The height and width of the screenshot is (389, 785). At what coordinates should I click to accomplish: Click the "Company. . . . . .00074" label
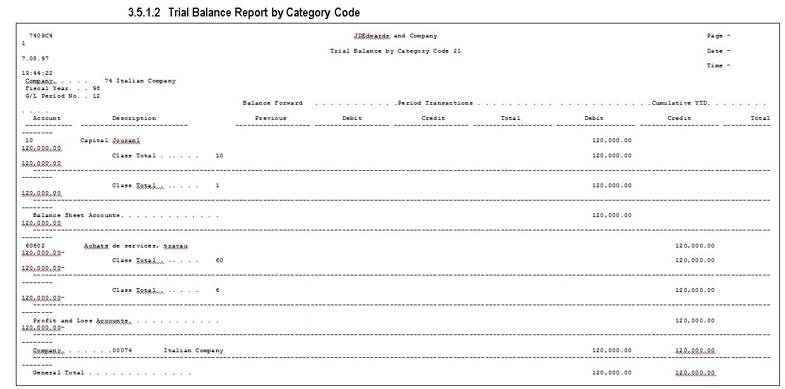point(82,350)
